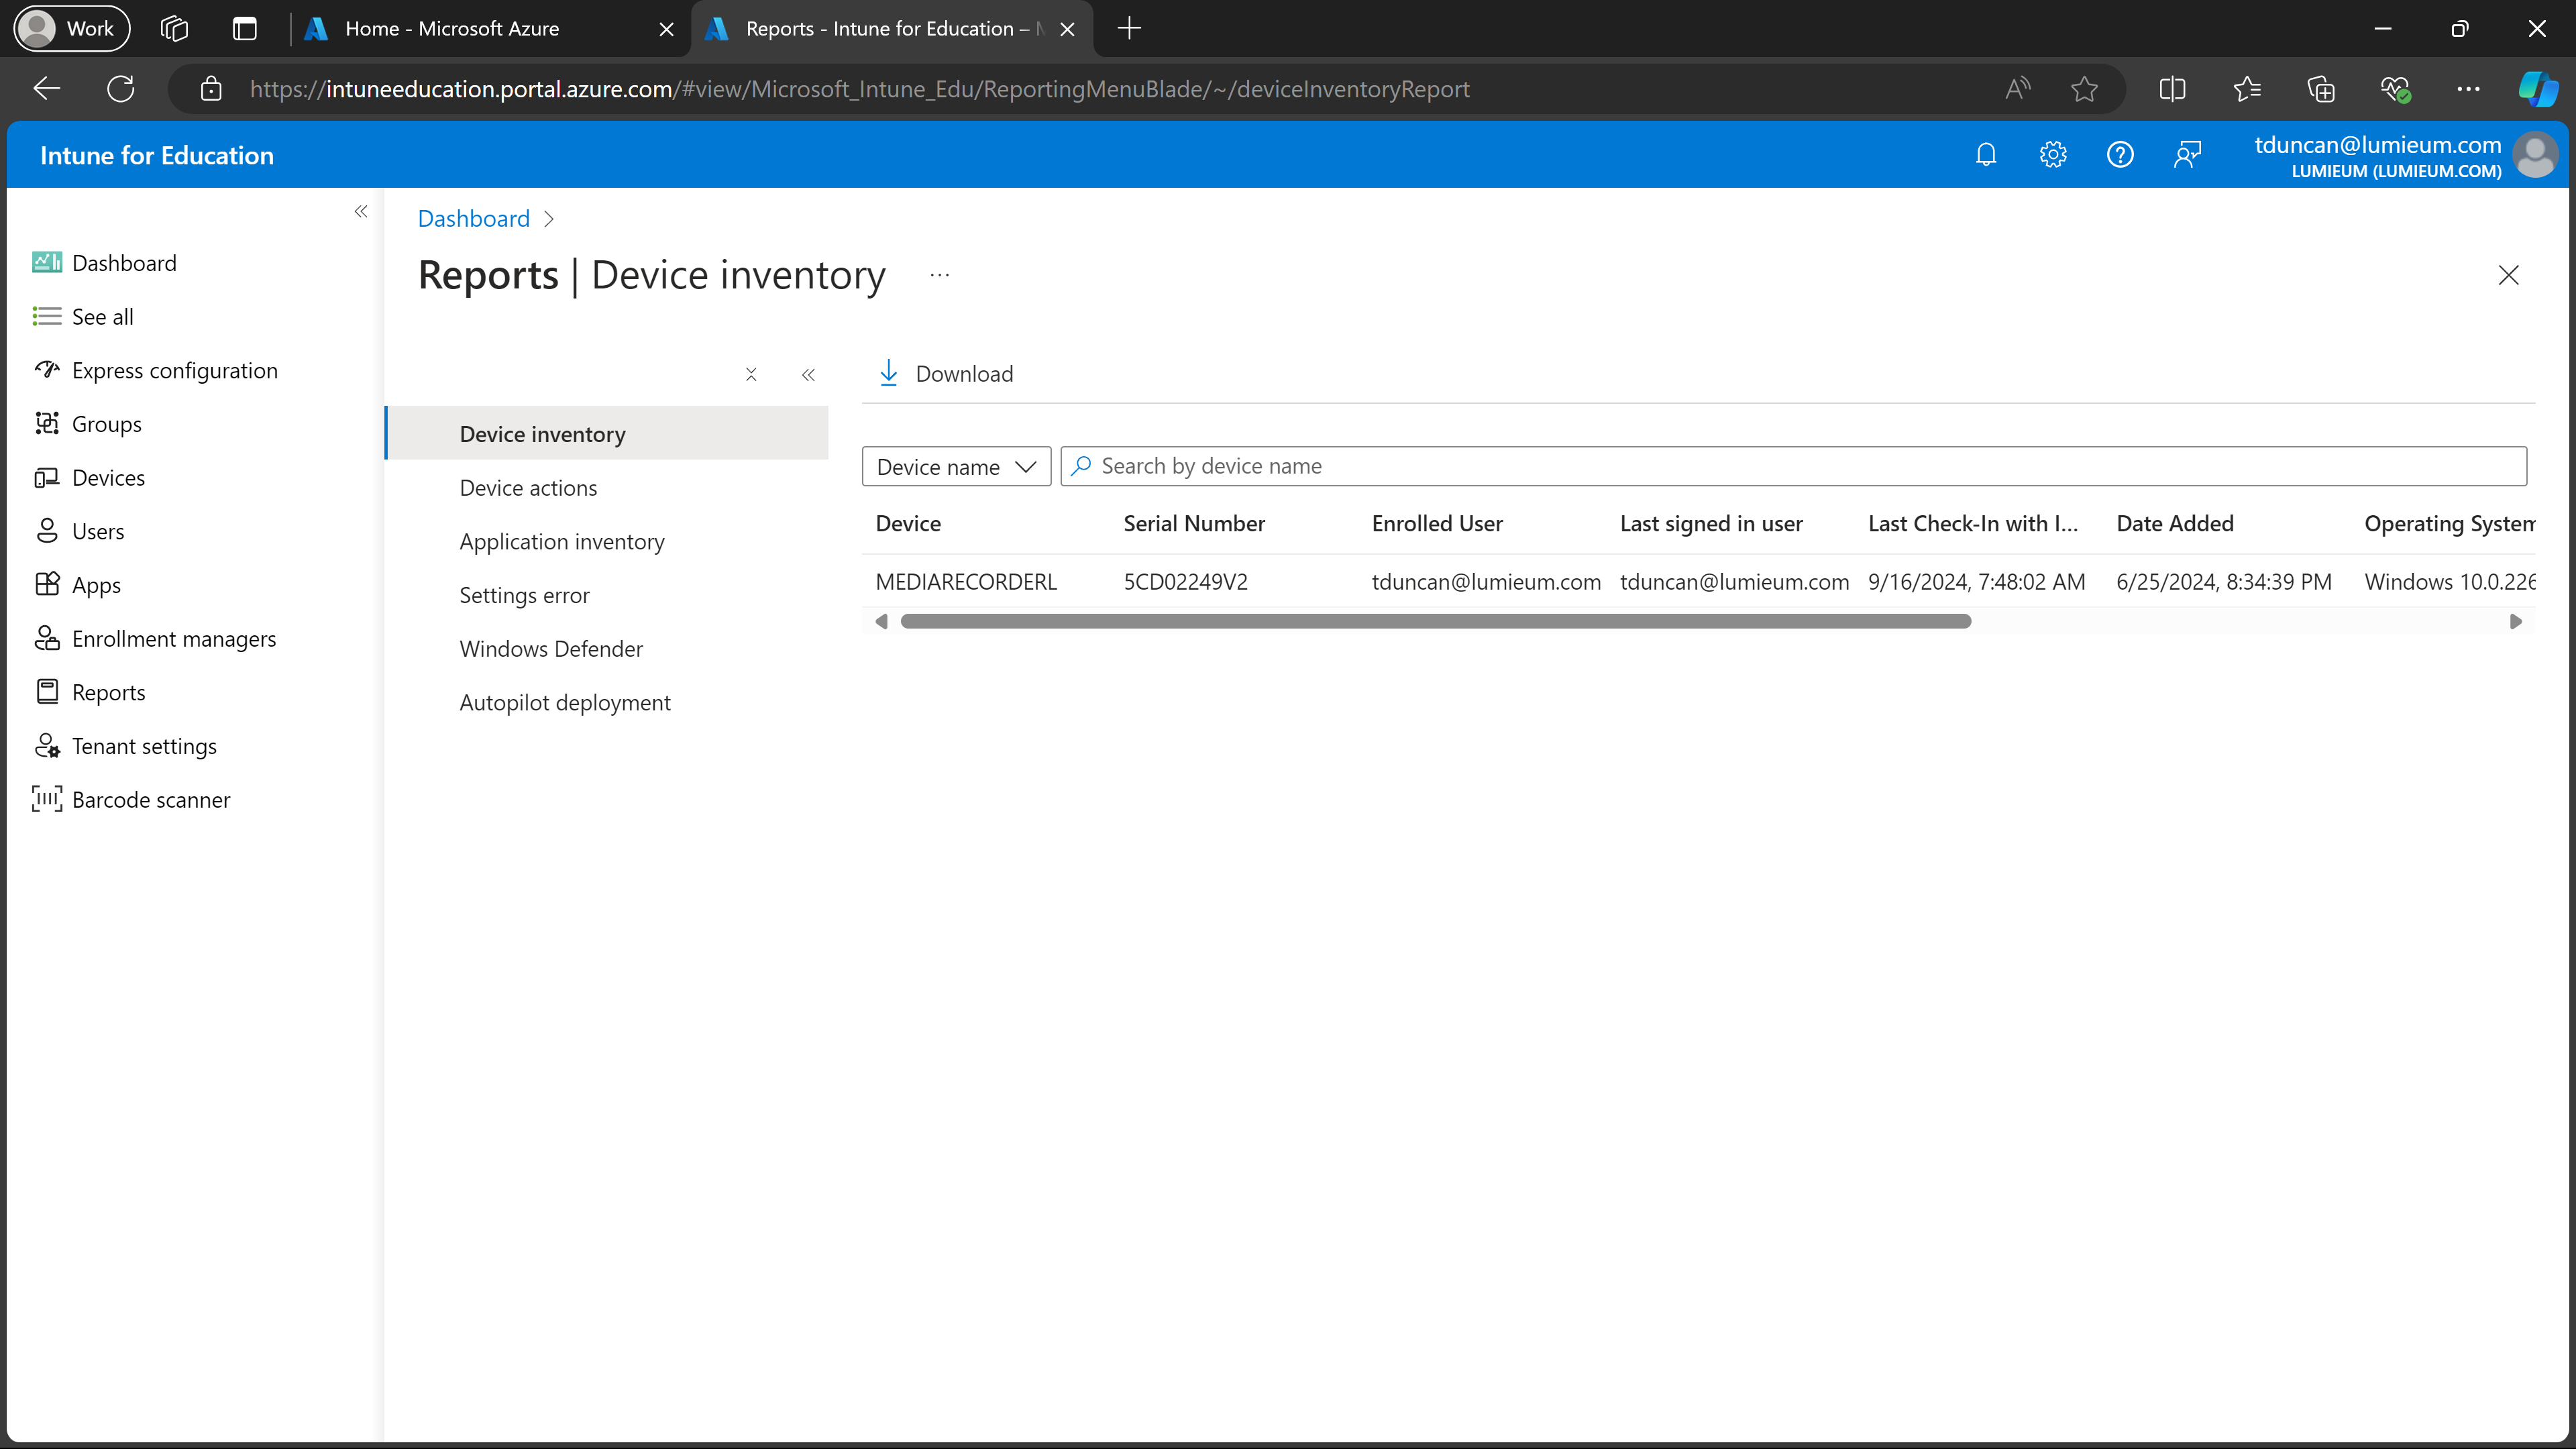Open the Device name filter dropdown
Screen dimensions: 2576x1449
point(956,466)
